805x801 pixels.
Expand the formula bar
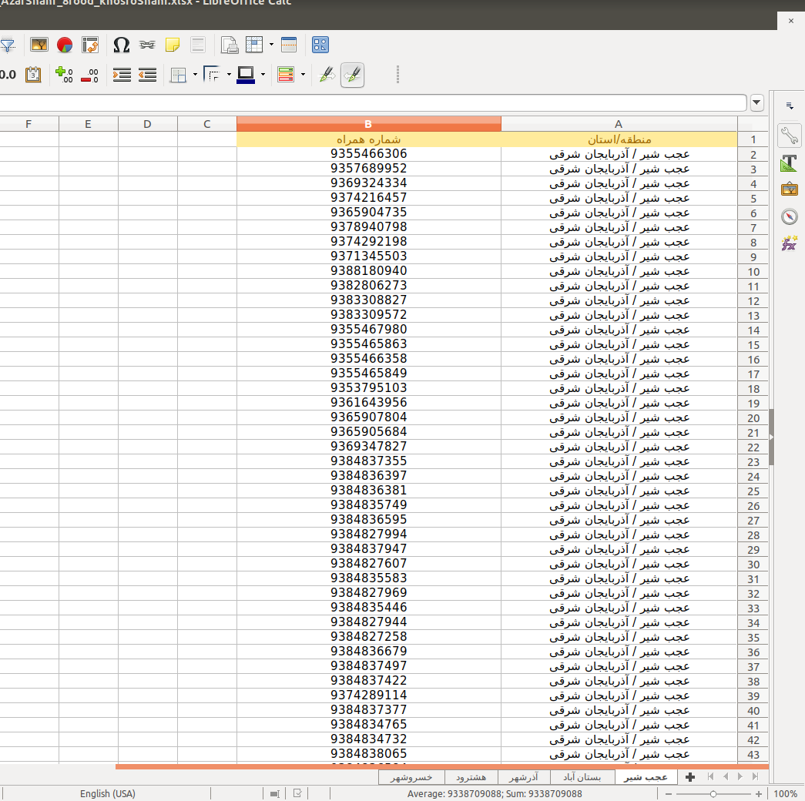(x=756, y=102)
